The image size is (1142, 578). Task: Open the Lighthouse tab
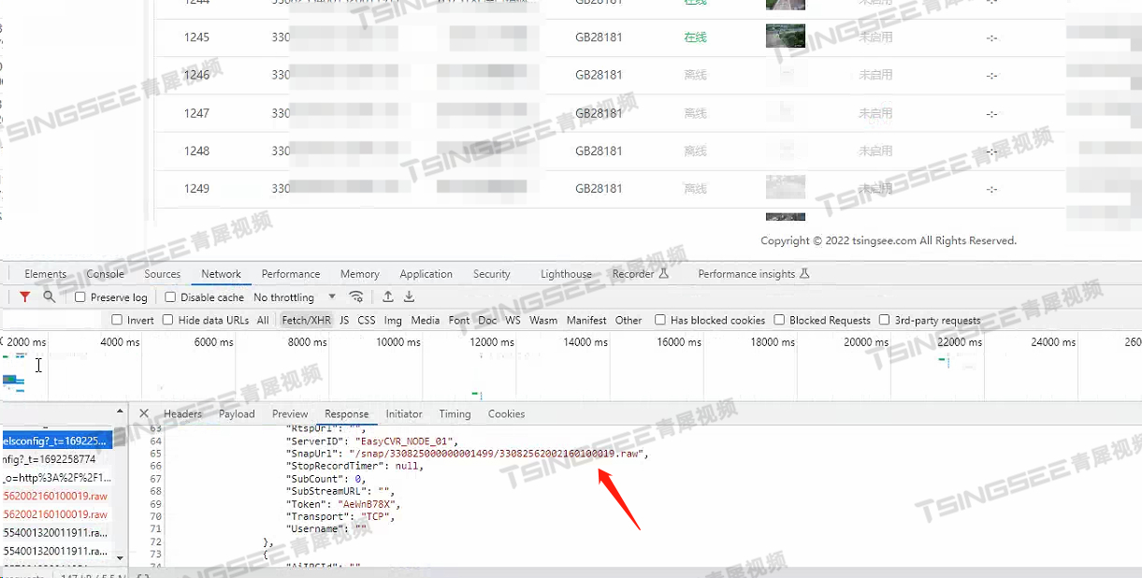click(566, 274)
